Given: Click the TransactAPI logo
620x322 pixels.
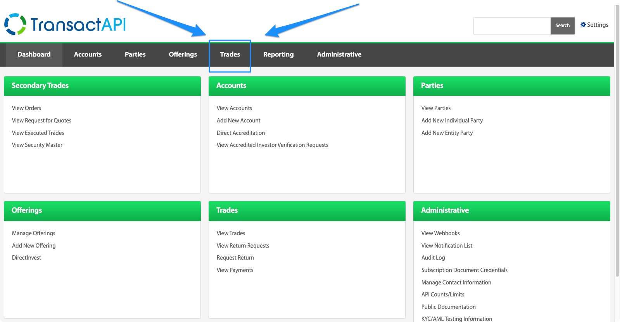Looking at the screenshot, I should [x=65, y=24].
